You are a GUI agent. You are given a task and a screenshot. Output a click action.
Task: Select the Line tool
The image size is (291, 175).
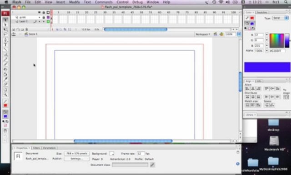click(x=5, y=49)
